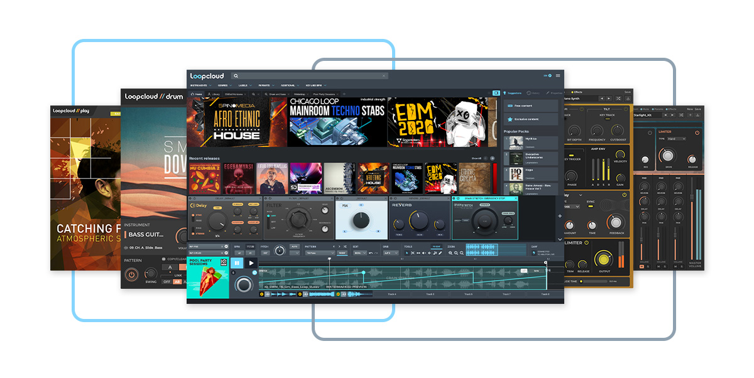Shuffle the pattern with random icon

[x=345, y=246]
